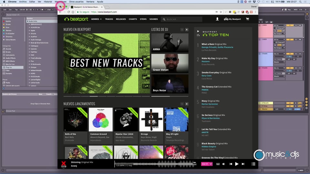Select Samples category in Ableton browser
This screenshot has height=174, width=310.
tap(9, 73)
